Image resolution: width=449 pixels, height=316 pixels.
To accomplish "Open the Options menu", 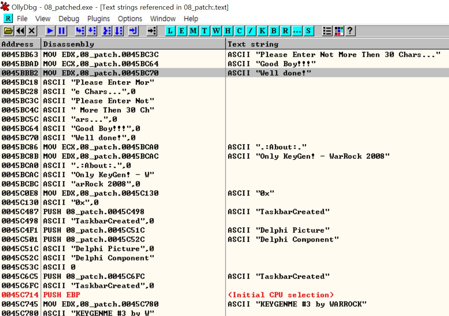I will coord(130,18).
